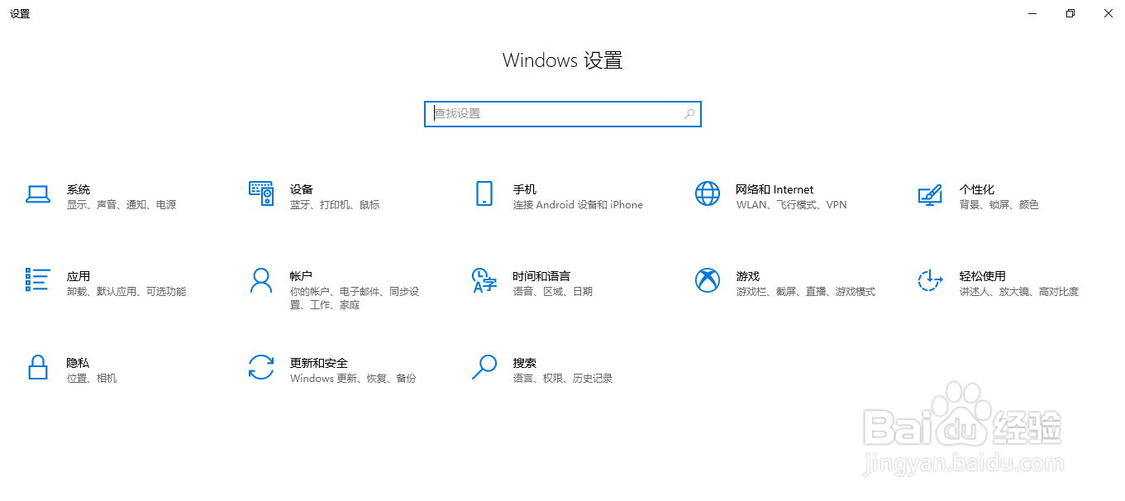Screen dimensions: 1125x501
Task: Open the 游戏 Xbox icon
Action: (708, 280)
